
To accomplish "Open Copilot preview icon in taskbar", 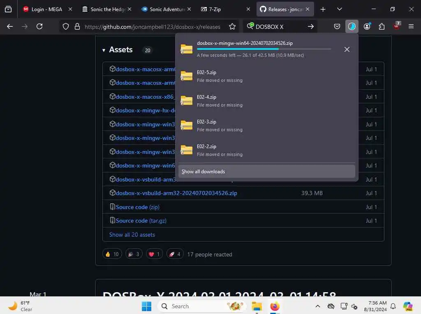I will pos(408,306).
